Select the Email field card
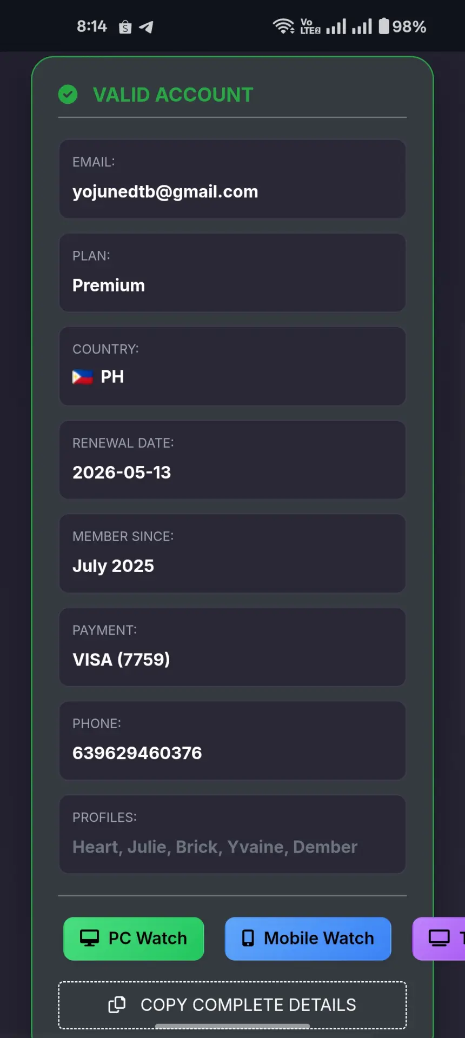The height and width of the screenshot is (1038, 465). [232, 179]
